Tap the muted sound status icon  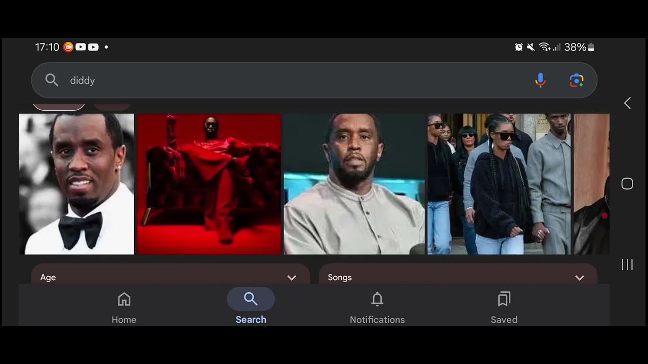tap(531, 47)
